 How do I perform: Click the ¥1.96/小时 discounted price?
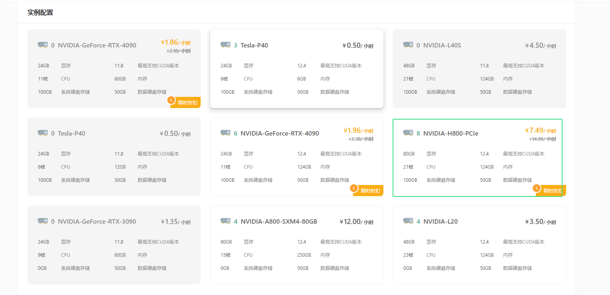(358, 130)
